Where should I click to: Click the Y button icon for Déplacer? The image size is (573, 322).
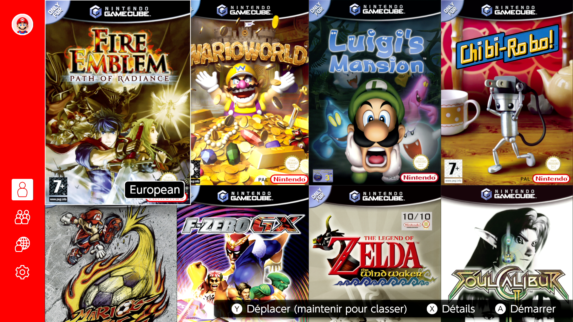[x=237, y=309]
